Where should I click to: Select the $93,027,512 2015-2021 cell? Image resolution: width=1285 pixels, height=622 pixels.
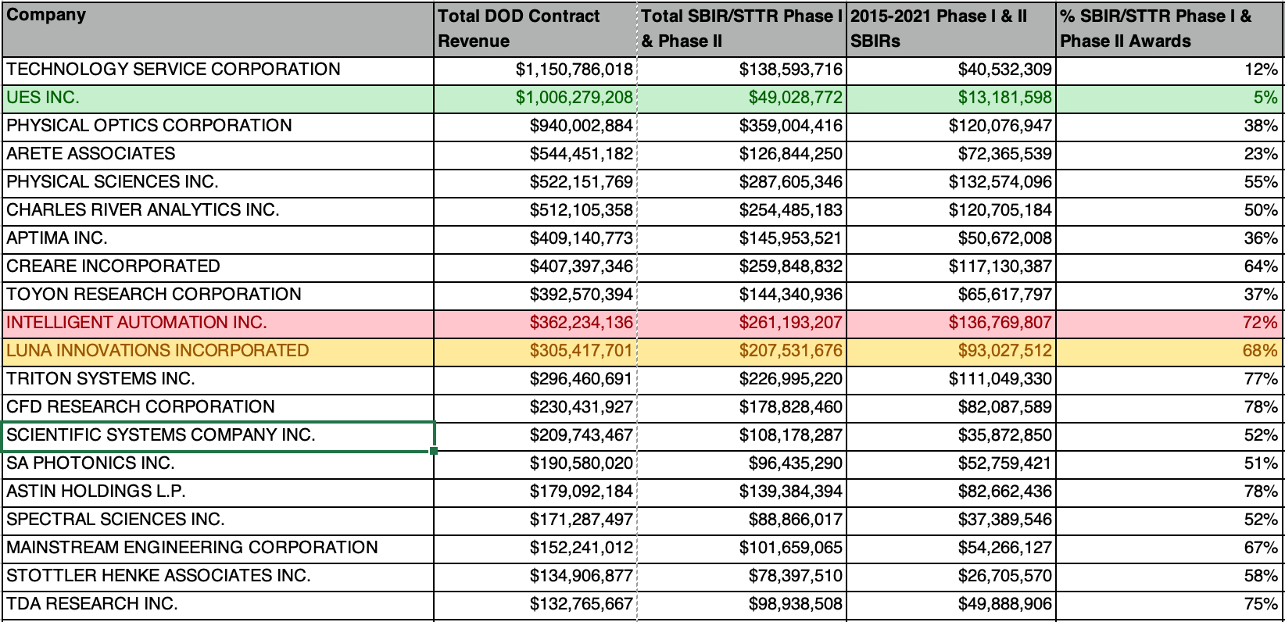951,352
